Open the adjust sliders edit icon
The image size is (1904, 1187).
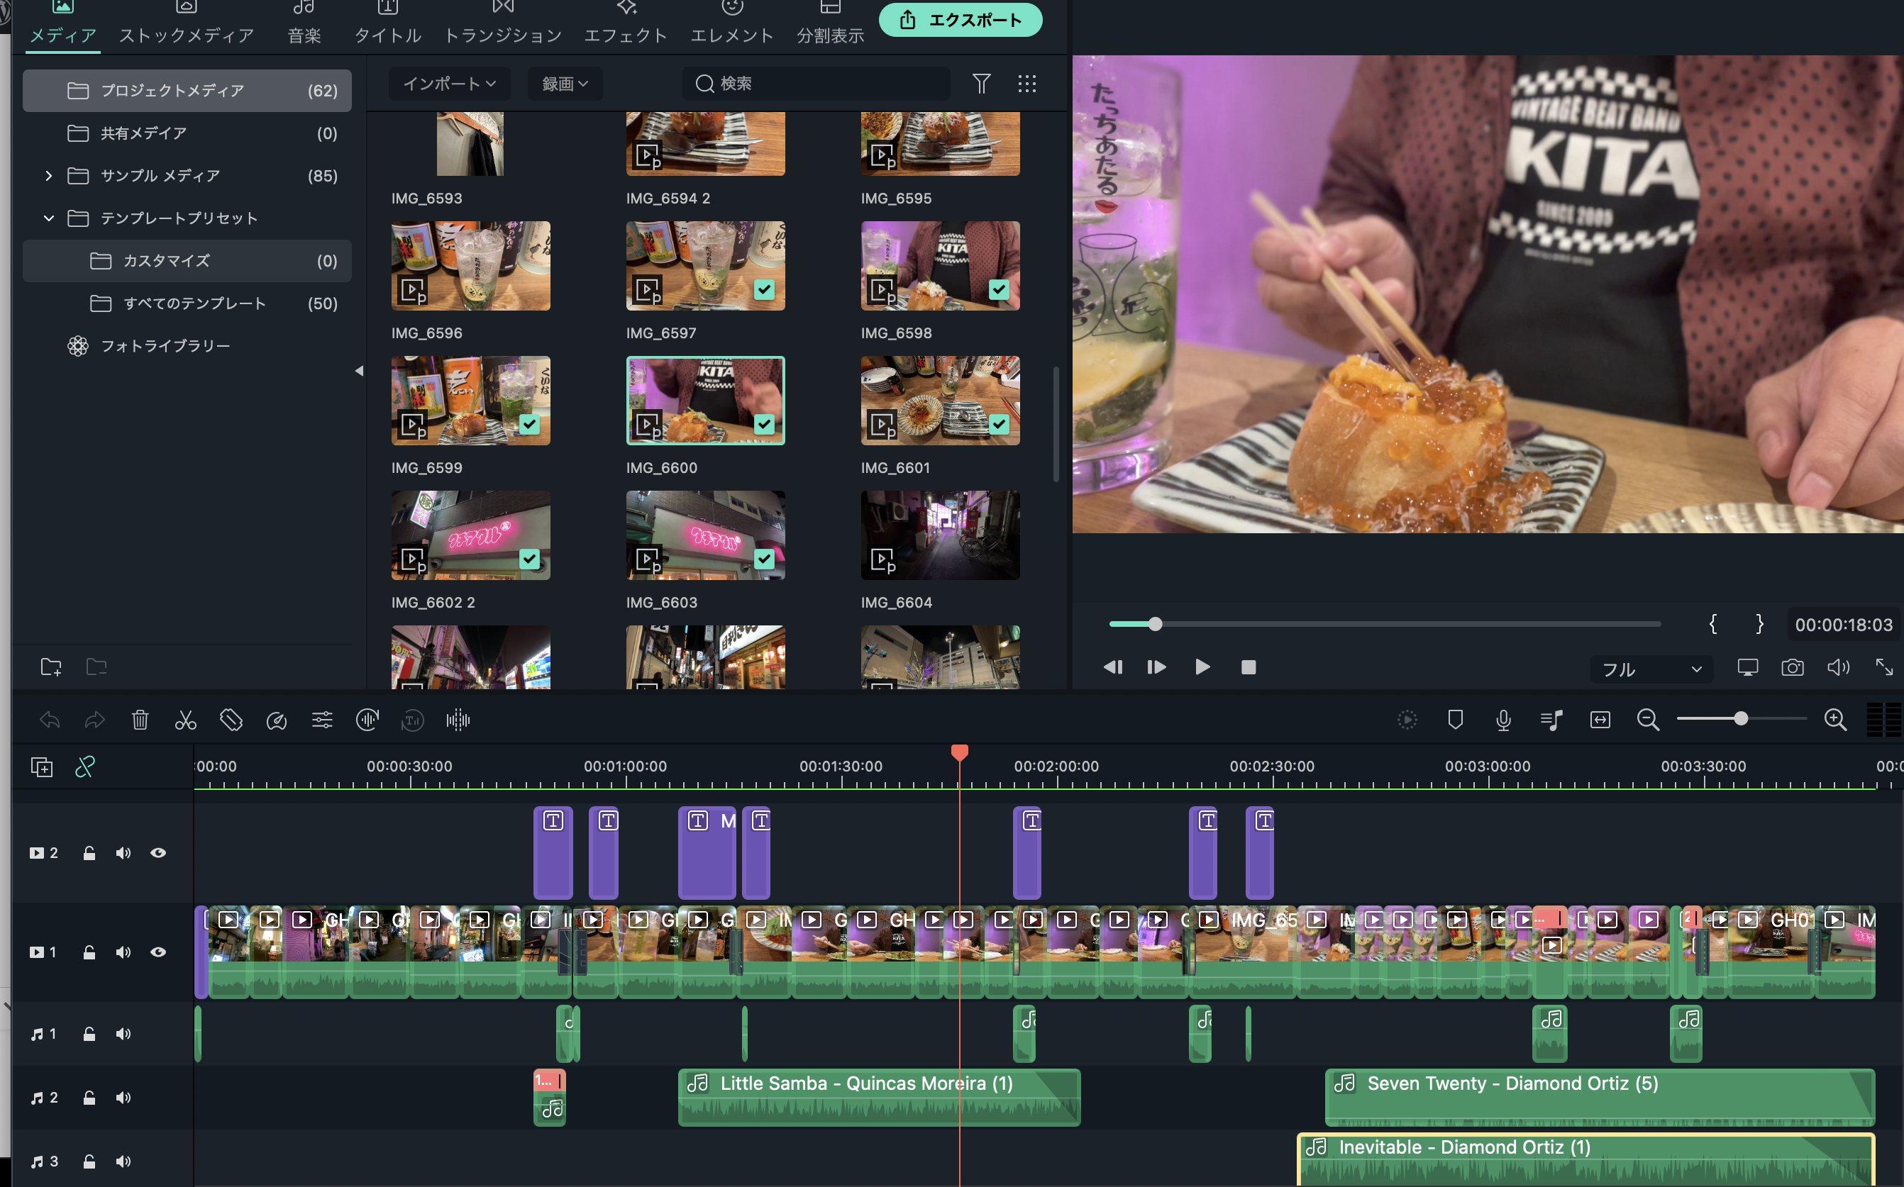pyautogui.click(x=322, y=720)
